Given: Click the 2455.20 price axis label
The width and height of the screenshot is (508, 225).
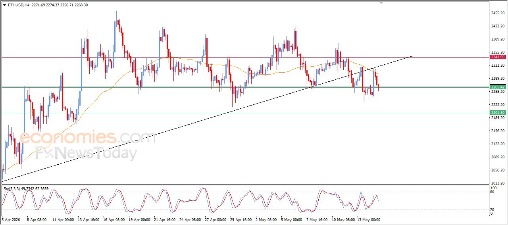Looking at the screenshot, I should [498, 13].
